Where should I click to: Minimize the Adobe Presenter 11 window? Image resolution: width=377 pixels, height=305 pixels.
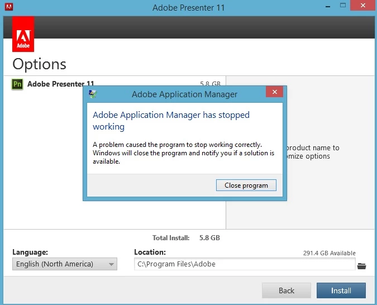point(327,6)
